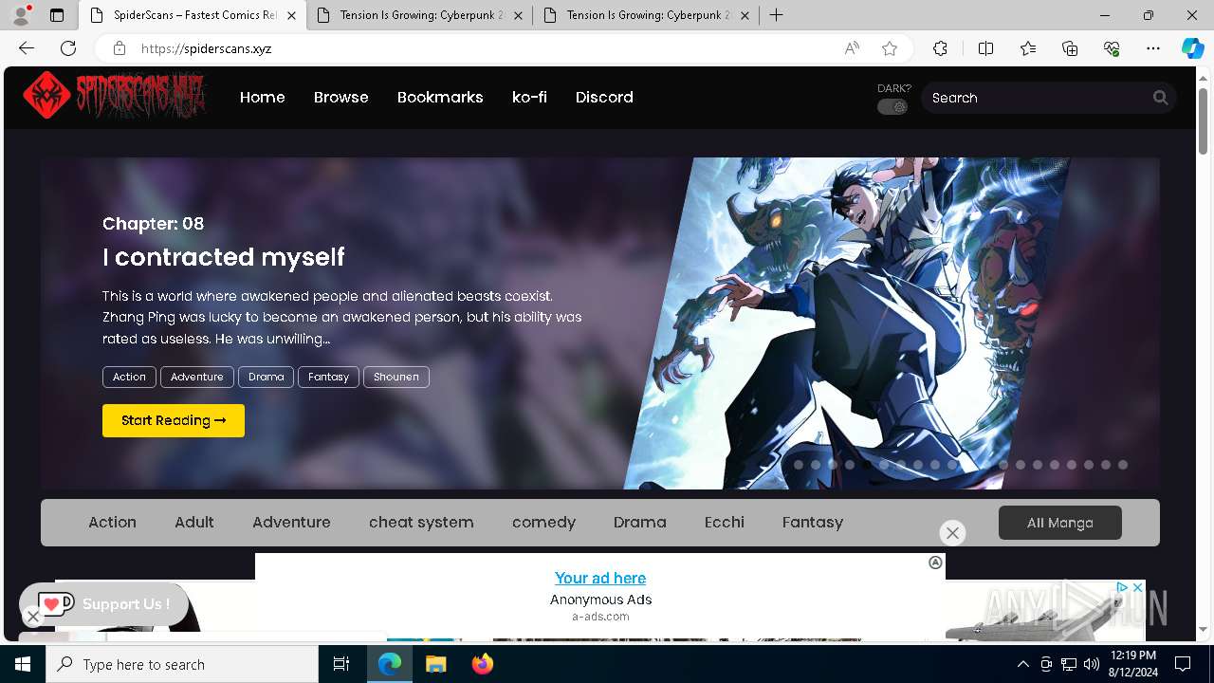Select the Action genre tag
Image resolution: width=1214 pixels, height=683 pixels.
[129, 377]
